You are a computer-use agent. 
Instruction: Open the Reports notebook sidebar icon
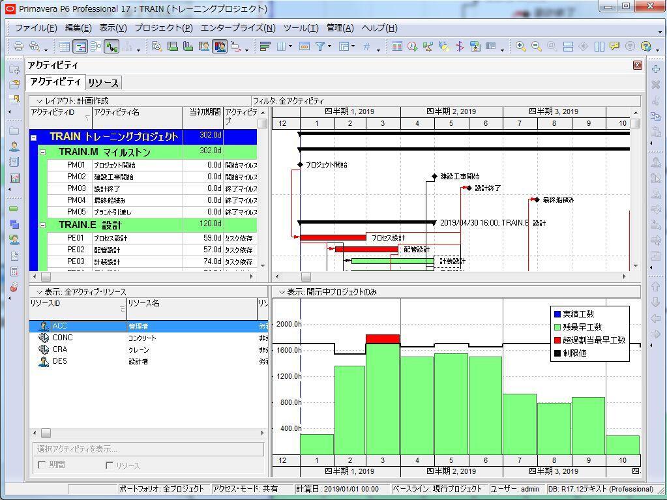[x=14, y=162]
